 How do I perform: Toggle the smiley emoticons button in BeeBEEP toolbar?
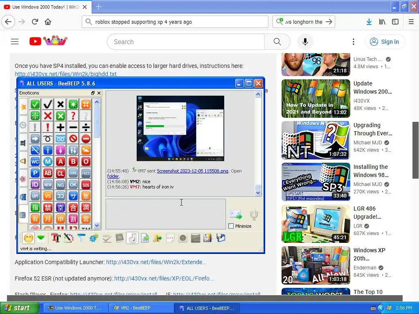tap(29, 238)
